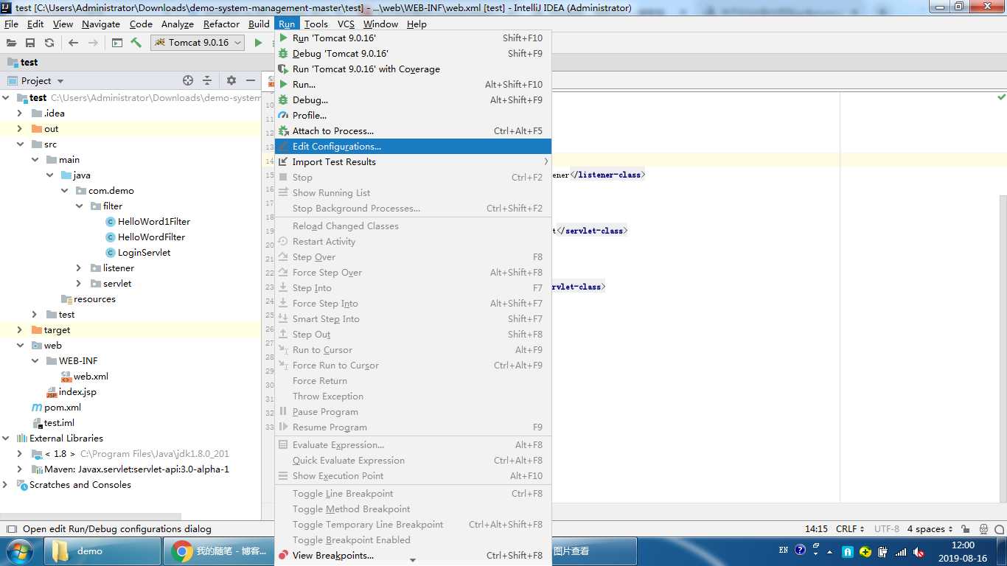Click the help question mark tray icon

coord(800,551)
